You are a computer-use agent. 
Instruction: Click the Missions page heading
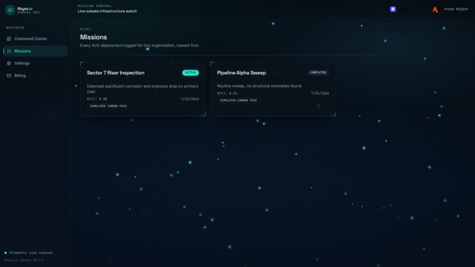[x=93, y=37]
